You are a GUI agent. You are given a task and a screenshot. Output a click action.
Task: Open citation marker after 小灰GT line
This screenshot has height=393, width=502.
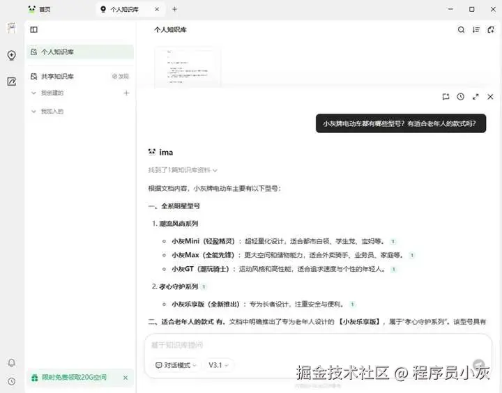pos(394,269)
